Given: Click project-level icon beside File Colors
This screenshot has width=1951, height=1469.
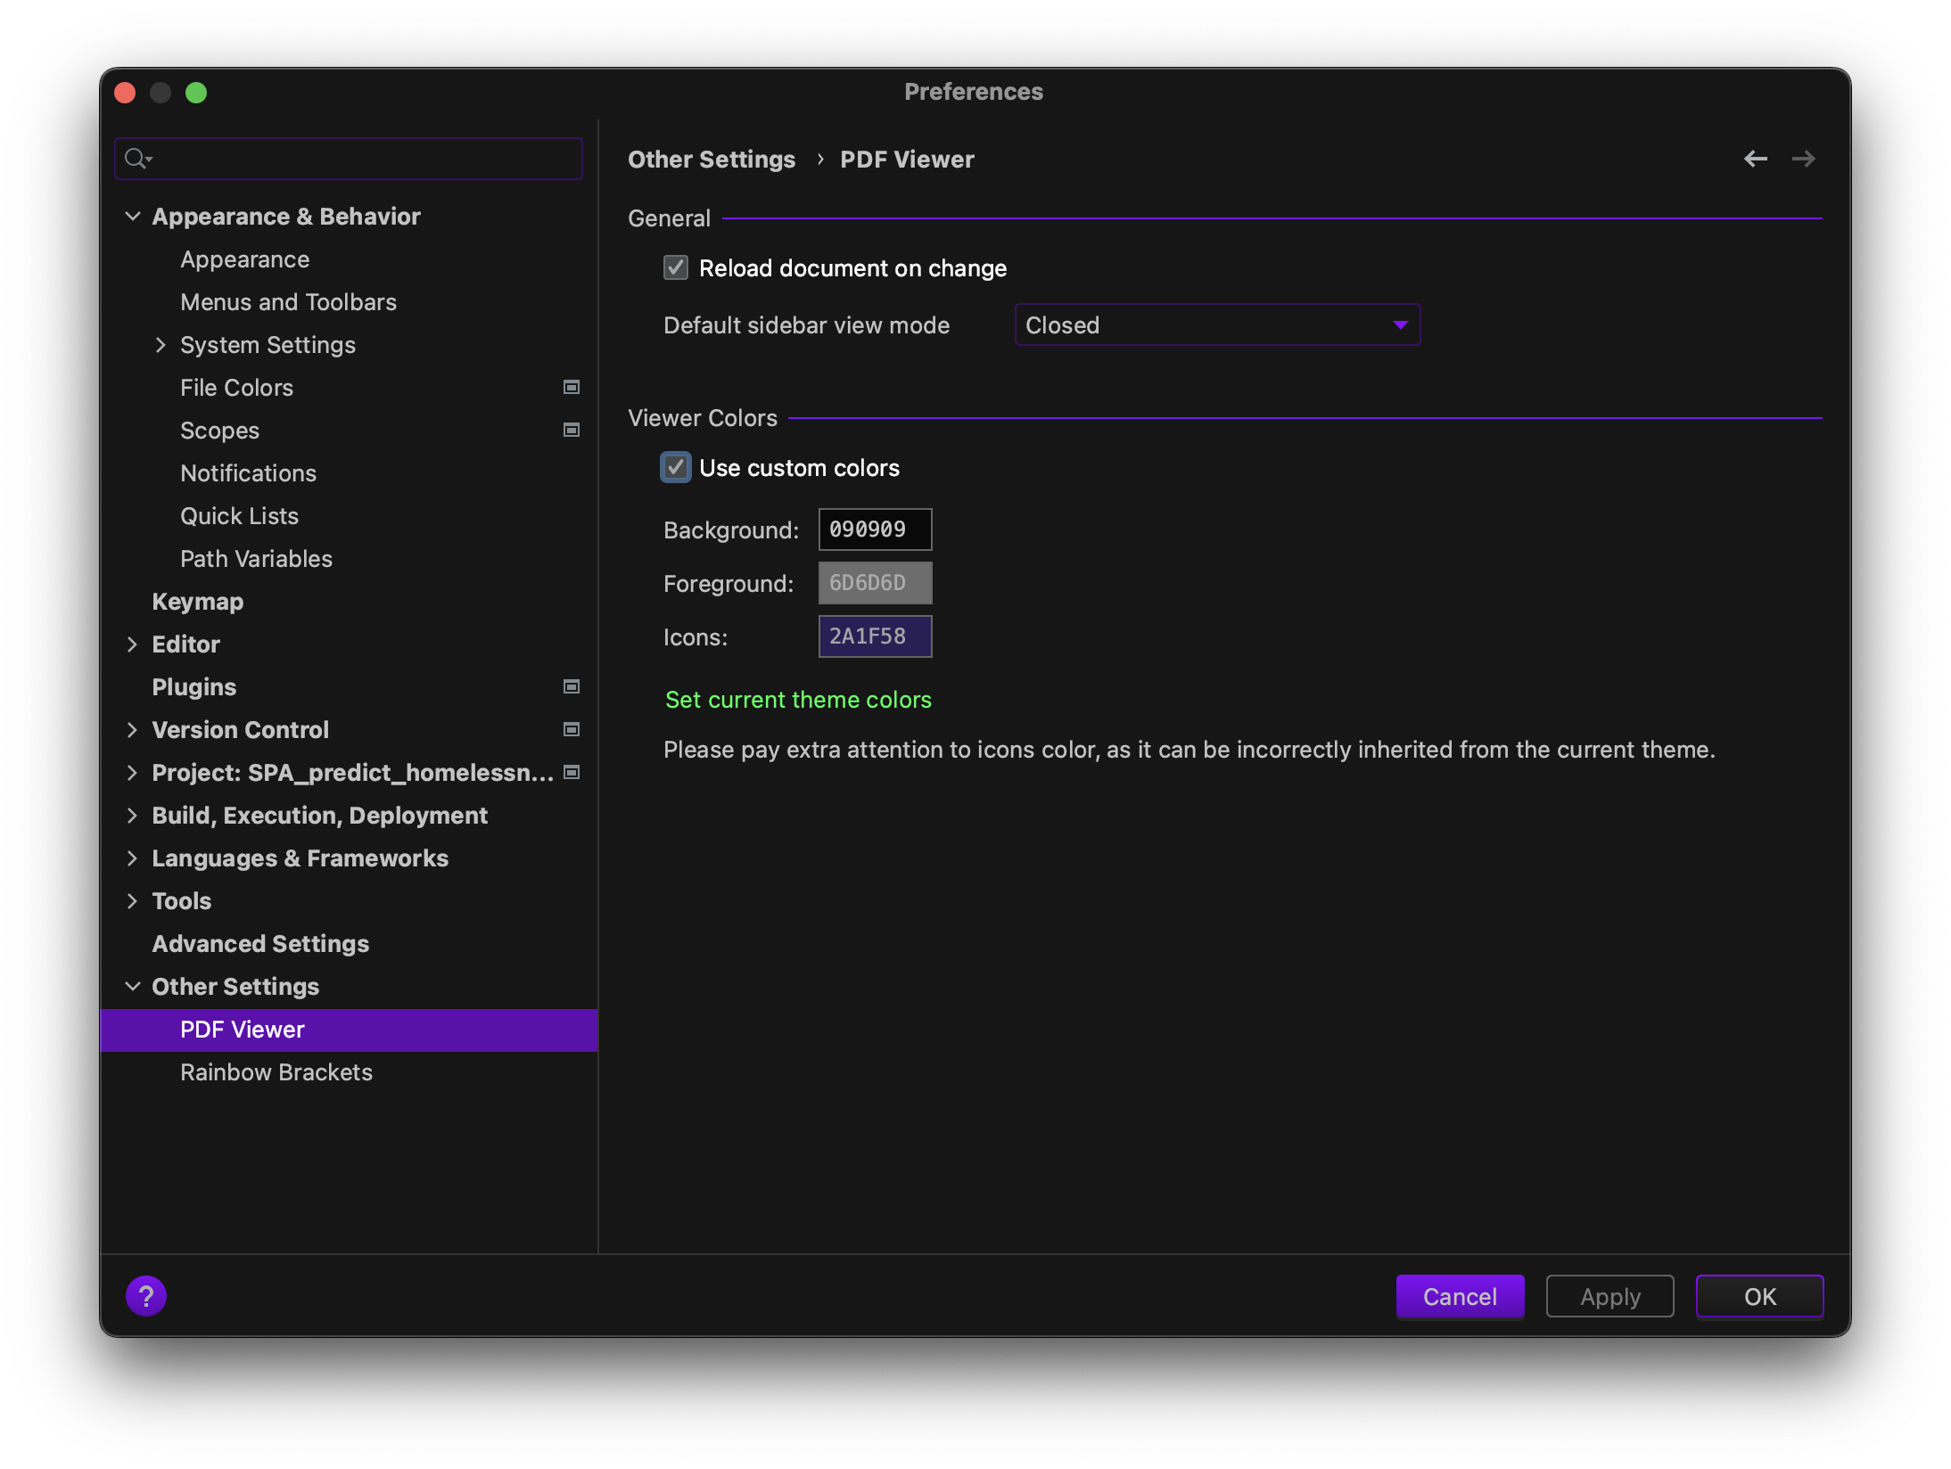Looking at the screenshot, I should click(572, 387).
